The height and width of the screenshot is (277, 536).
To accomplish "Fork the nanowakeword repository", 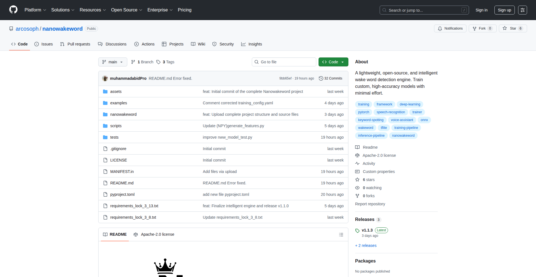I will tap(482, 28).
